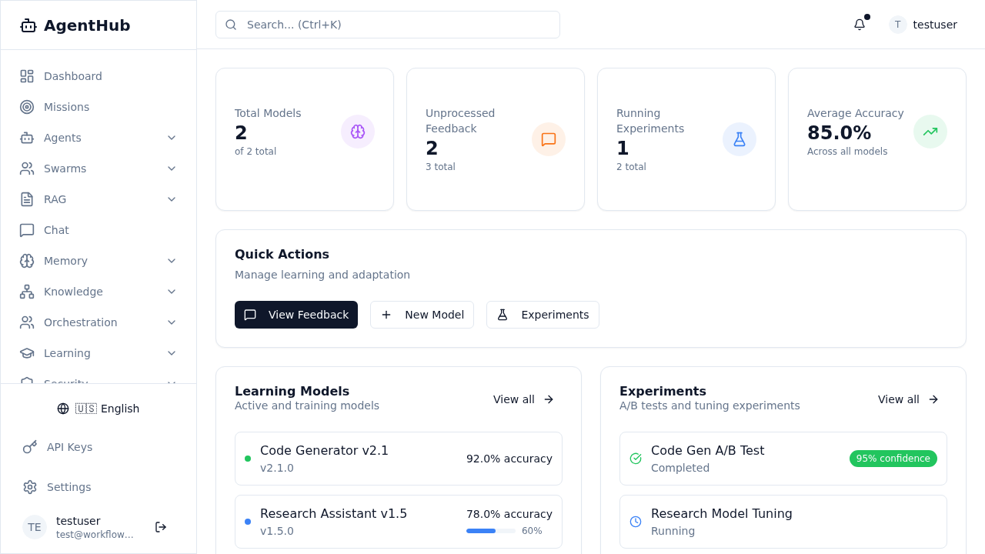Image resolution: width=985 pixels, height=554 pixels.
Task: Open the English language selector
Action: coord(98,409)
